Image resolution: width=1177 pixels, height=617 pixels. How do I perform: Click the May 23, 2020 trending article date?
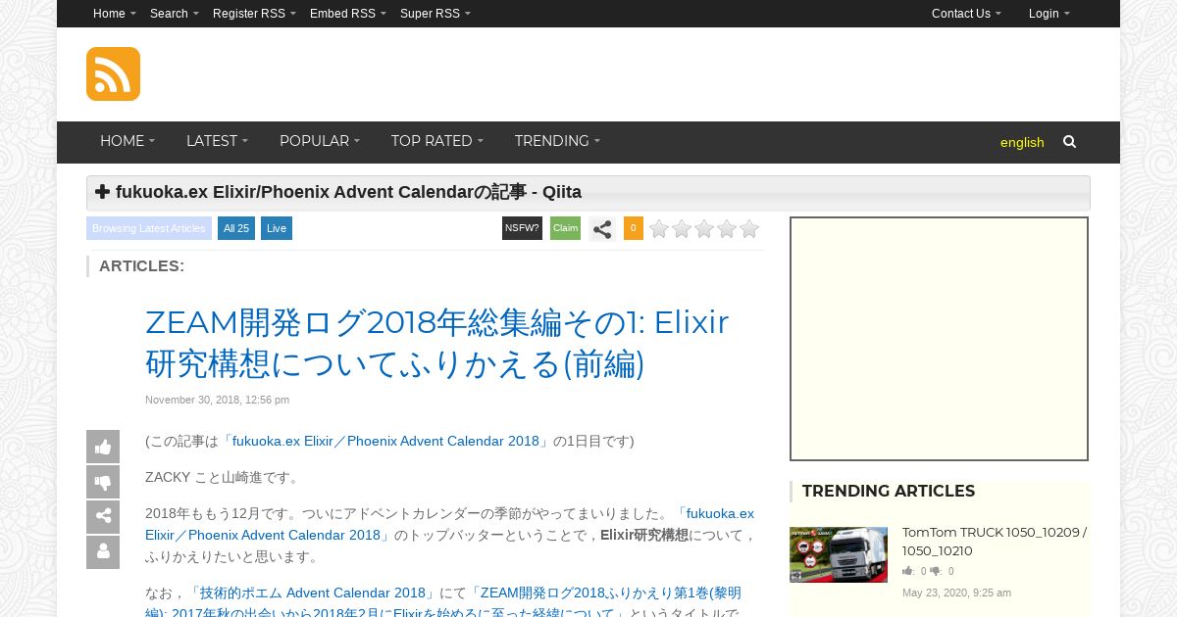click(956, 593)
